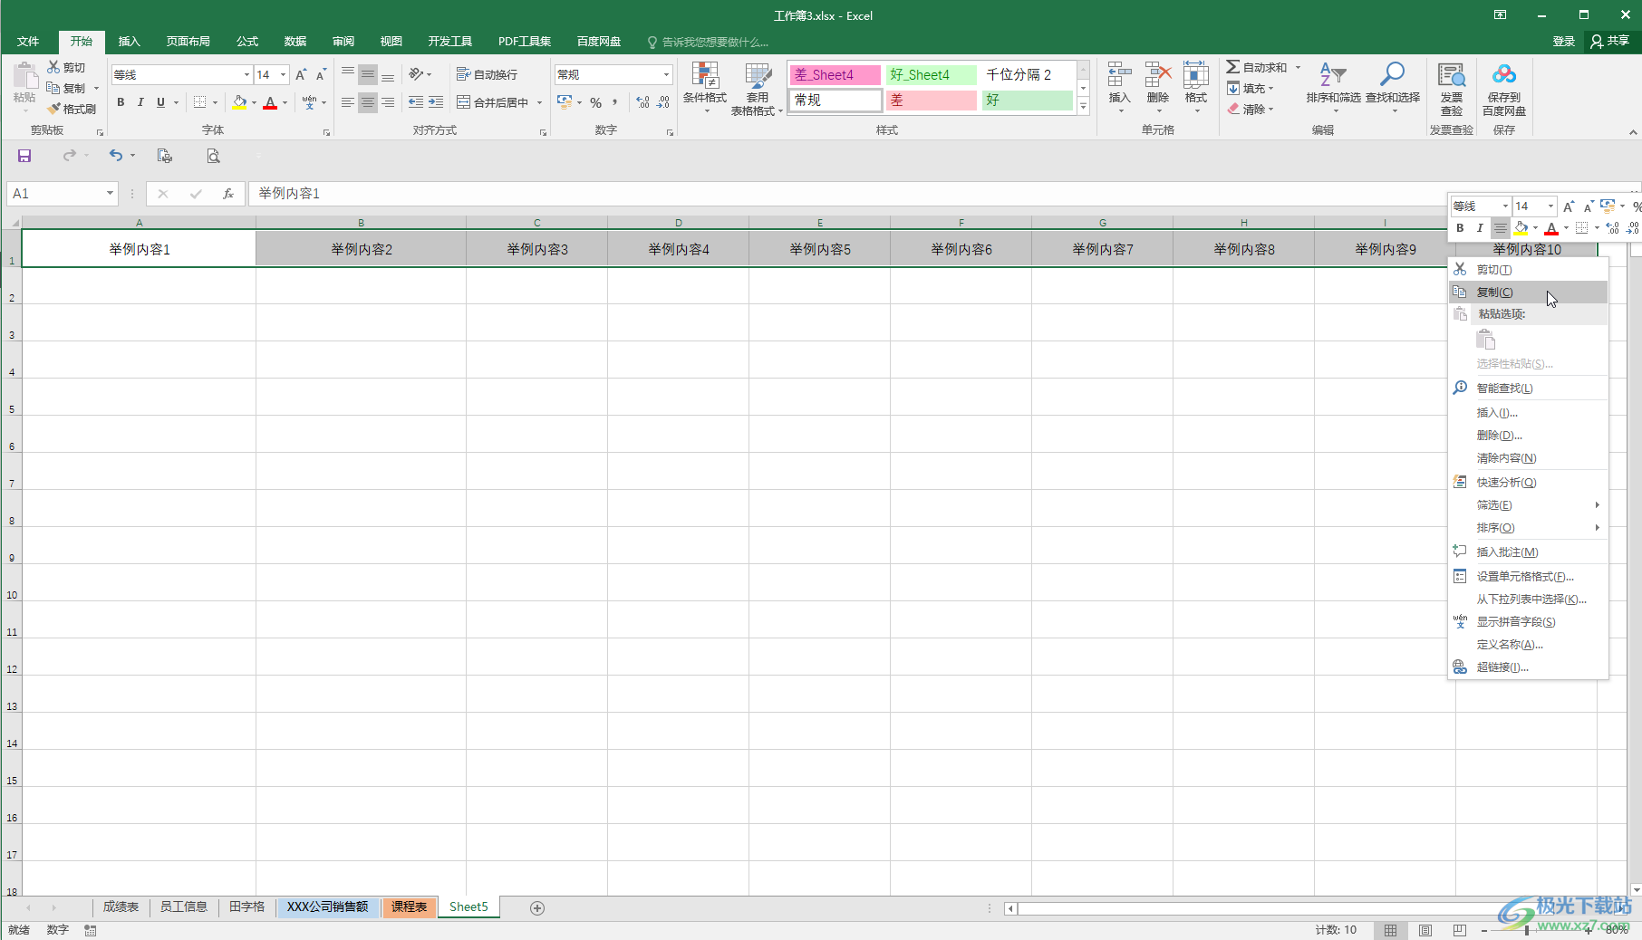Open Format as Table (套用表格格式)
The width and height of the screenshot is (1642, 940).
coord(757,89)
